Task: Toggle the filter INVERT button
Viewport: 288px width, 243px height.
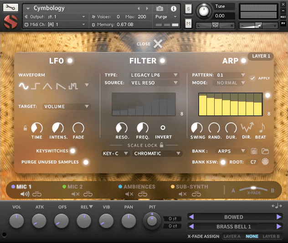Action: pos(163,128)
